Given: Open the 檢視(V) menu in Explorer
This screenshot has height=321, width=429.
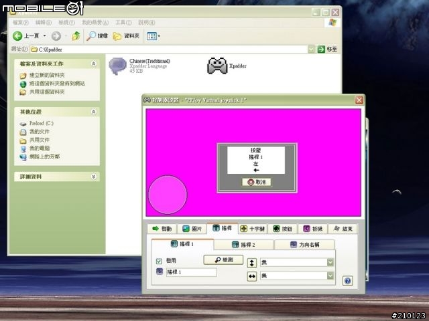Looking at the screenshot, I should point(67,22).
